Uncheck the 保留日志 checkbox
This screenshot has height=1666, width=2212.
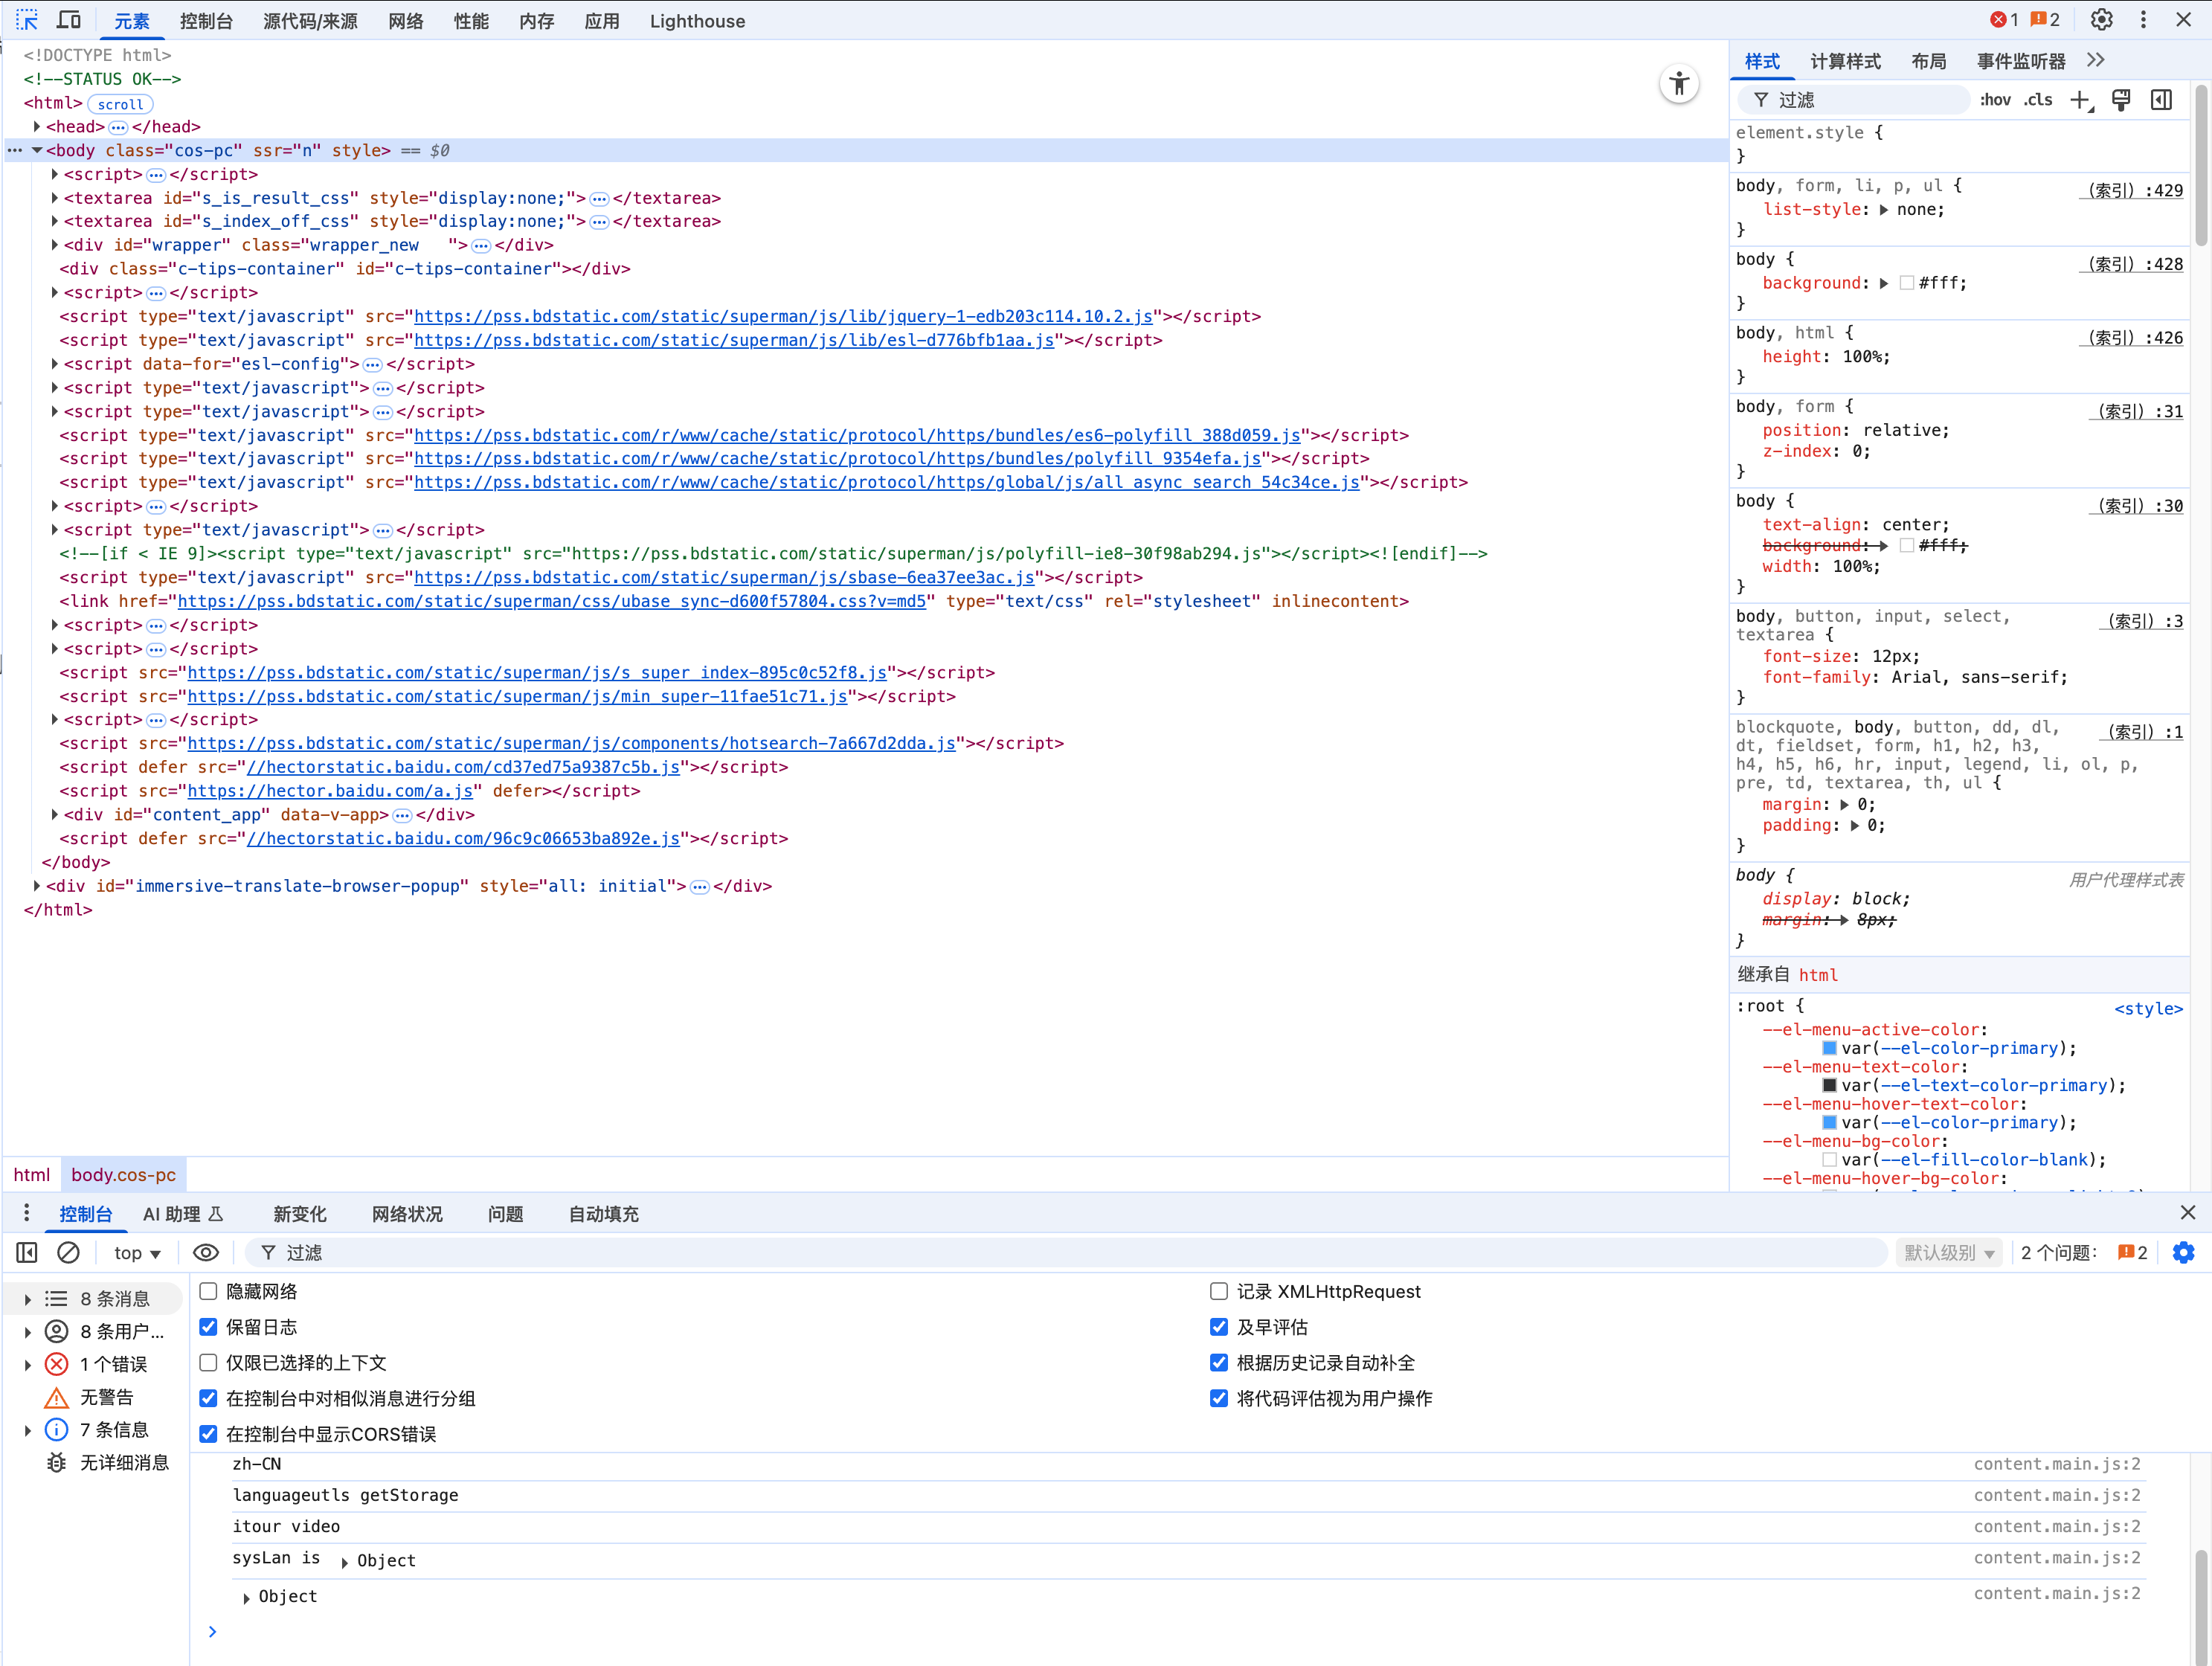click(208, 1327)
